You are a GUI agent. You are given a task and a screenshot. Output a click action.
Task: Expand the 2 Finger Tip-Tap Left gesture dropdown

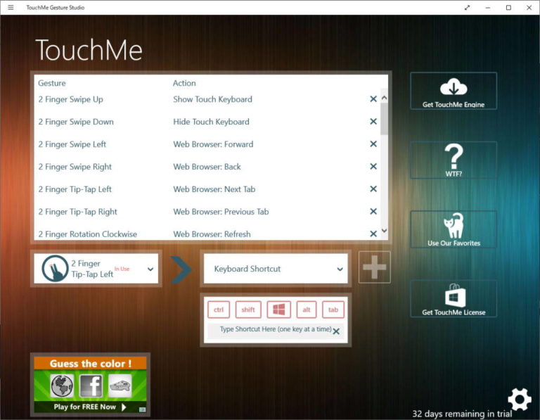96,269
